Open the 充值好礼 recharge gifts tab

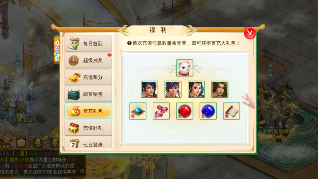(x=88, y=128)
